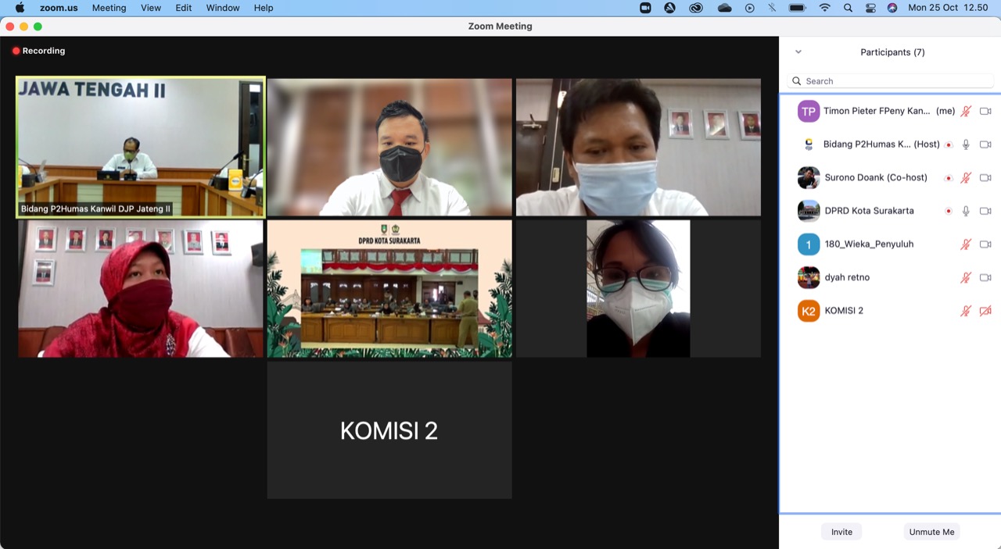1001x549 pixels.
Task: Select video tile of woman in red hijab
Action: point(141,289)
